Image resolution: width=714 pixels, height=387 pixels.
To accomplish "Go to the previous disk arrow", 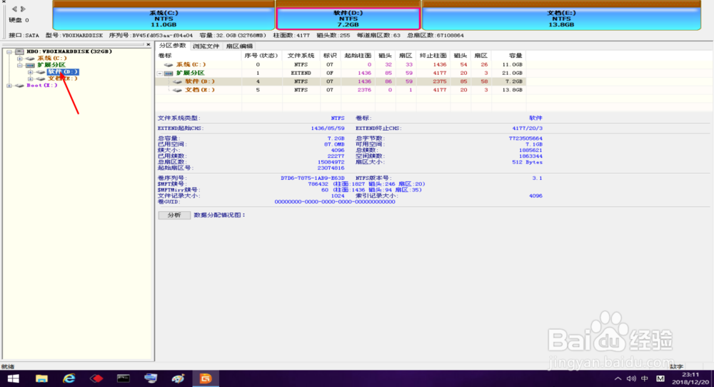I will (x=14, y=9).
